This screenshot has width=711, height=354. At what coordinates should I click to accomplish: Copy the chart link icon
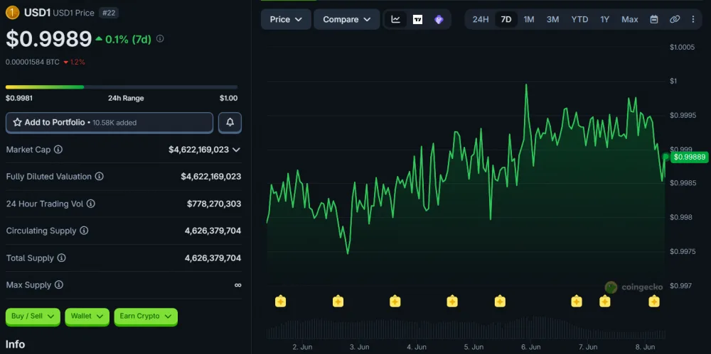click(x=675, y=19)
